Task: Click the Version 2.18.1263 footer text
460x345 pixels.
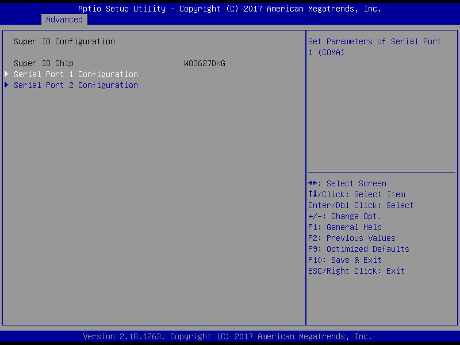Action: 227,336
